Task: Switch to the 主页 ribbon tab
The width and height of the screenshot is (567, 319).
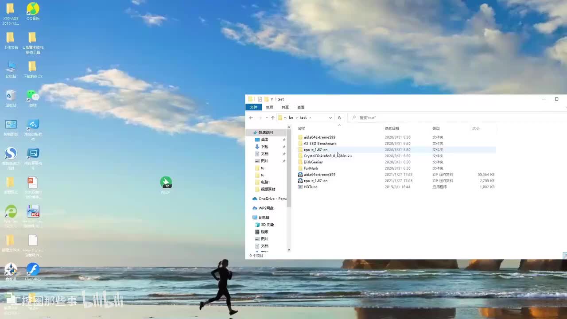Action: click(269, 107)
